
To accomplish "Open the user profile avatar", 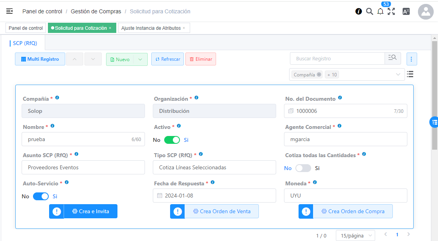I will click(425, 12).
